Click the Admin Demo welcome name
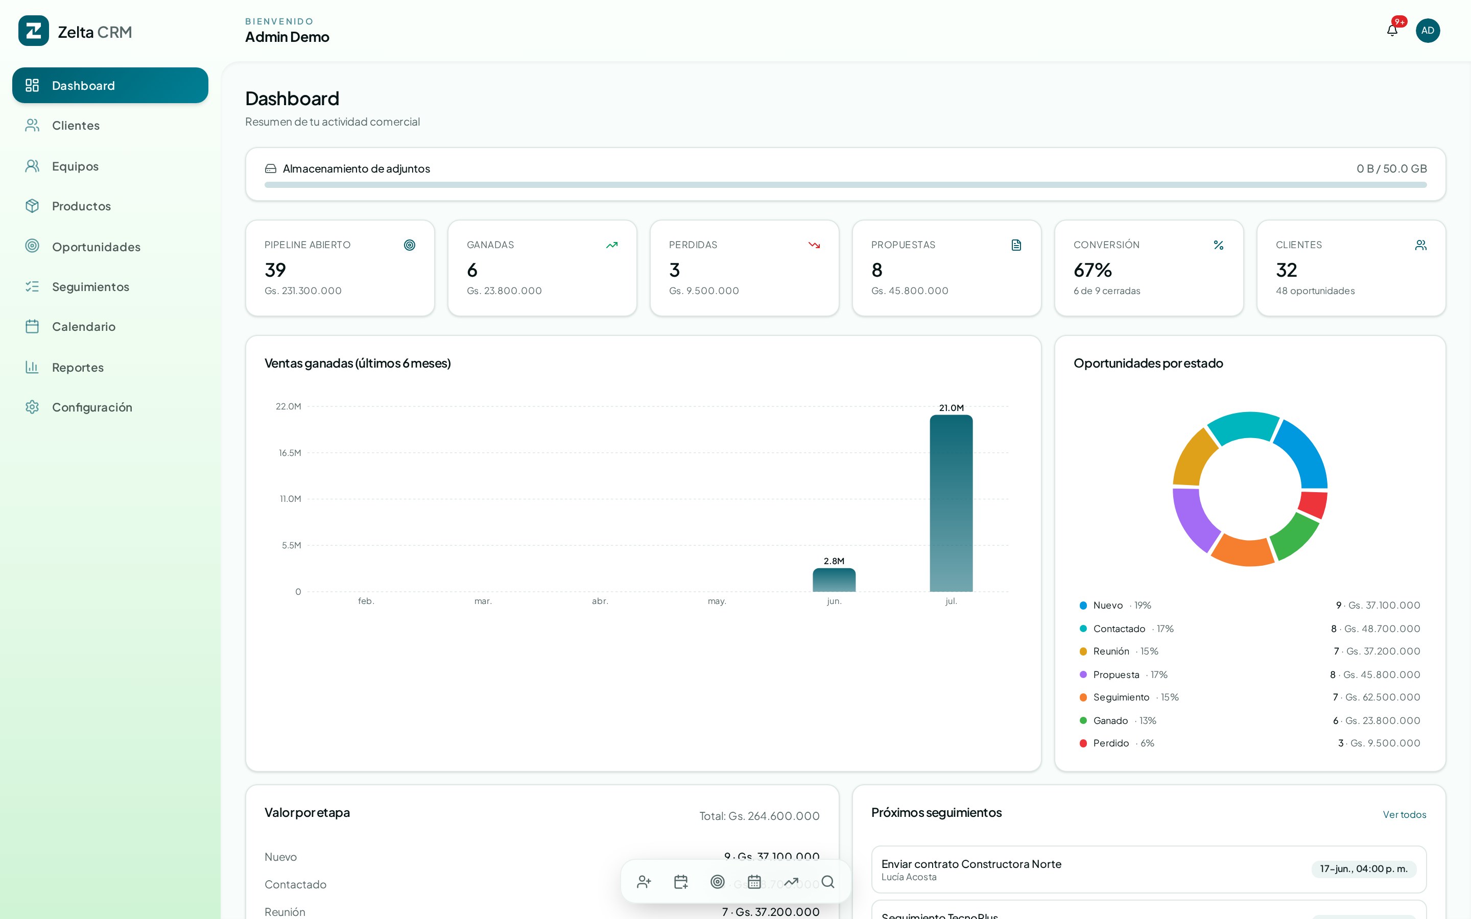This screenshot has height=919, width=1471. 287,37
